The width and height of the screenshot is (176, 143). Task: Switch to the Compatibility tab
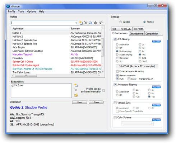[152, 34]
